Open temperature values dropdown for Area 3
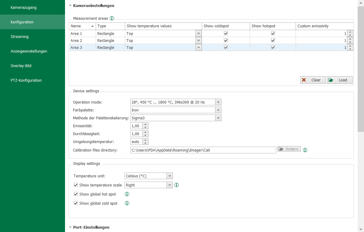Viewport: 364px width, 232px height. tap(198, 47)
